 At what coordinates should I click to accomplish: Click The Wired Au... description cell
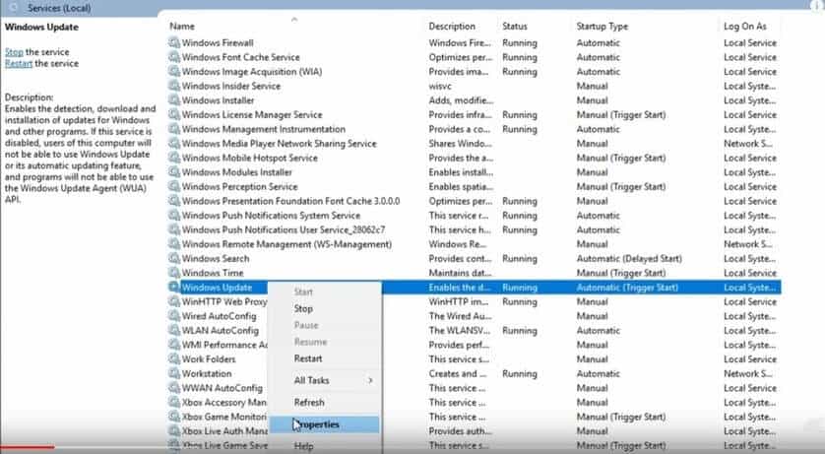[x=460, y=316]
